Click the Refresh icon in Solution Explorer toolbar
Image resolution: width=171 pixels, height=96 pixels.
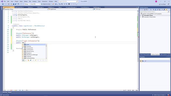[x=156, y=10]
